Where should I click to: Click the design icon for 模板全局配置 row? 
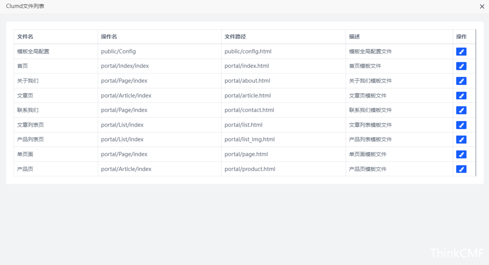pos(461,52)
